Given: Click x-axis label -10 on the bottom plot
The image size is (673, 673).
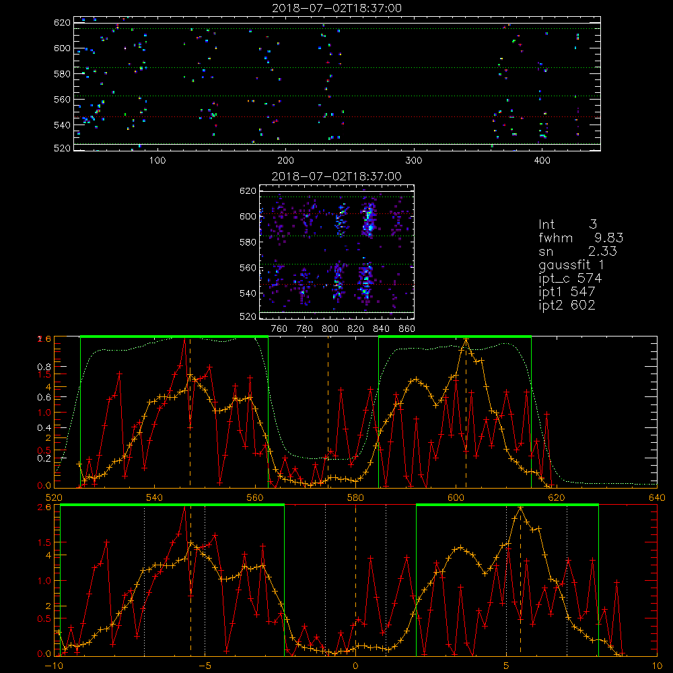Looking at the screenshot, I should (54, 666).
